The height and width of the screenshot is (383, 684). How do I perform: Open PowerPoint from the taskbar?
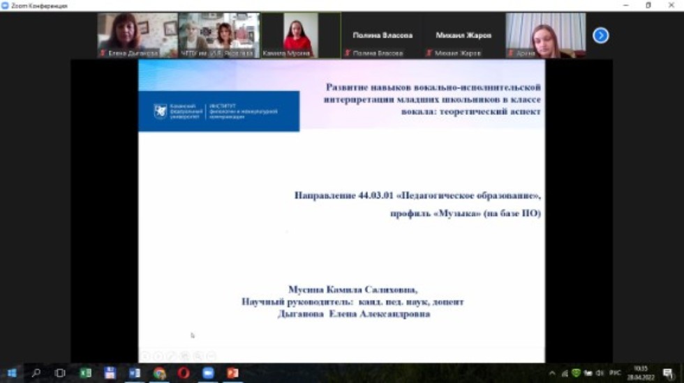coord(232,373)
